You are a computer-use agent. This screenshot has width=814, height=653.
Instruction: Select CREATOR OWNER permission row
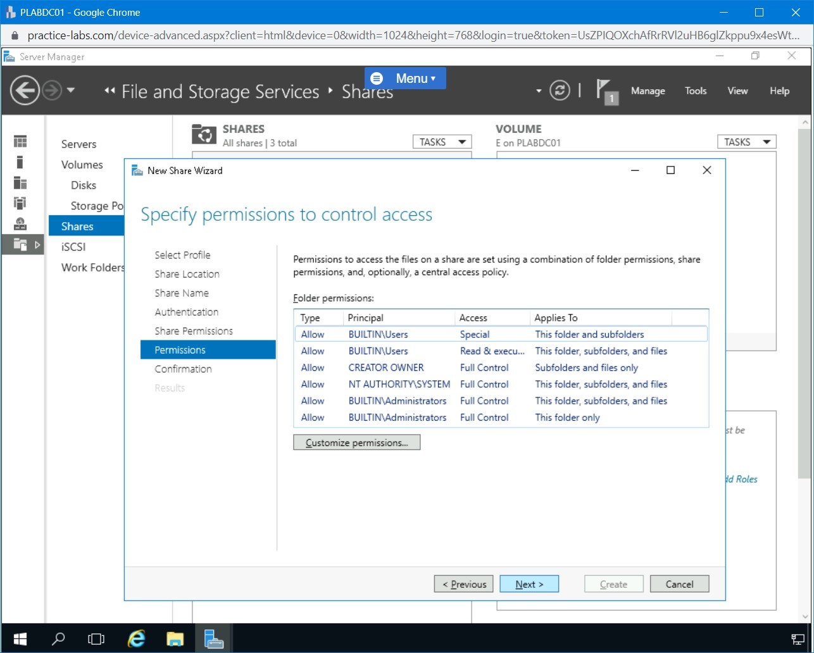(x=501, y=368)
